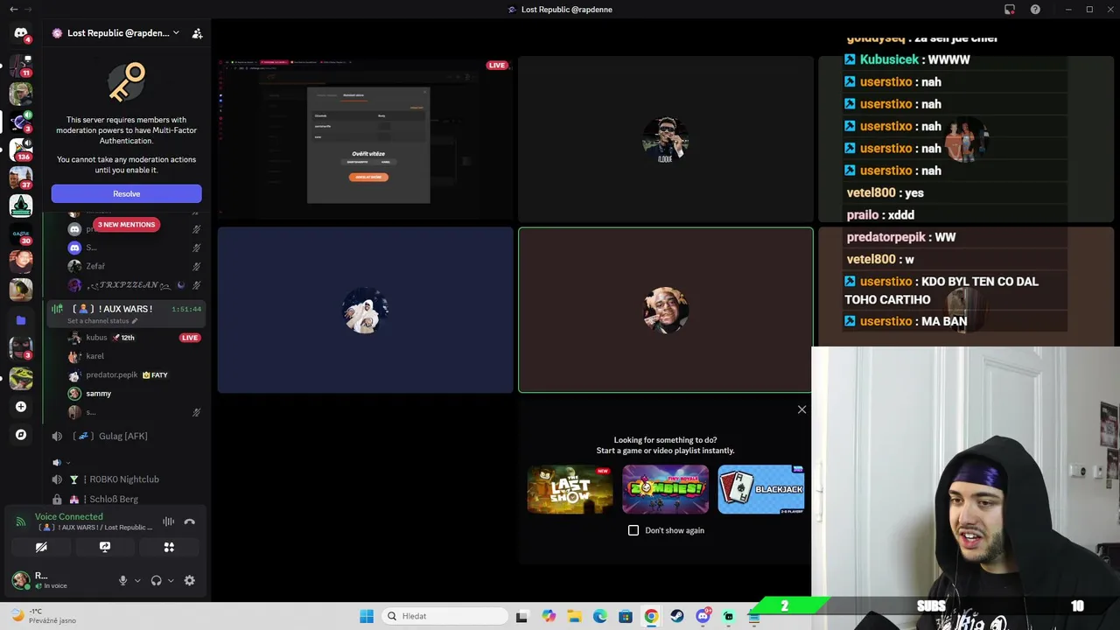This screenshot has width=1120, height=630.
Task: Open the blue server folder icon
Action: point(21,320)
